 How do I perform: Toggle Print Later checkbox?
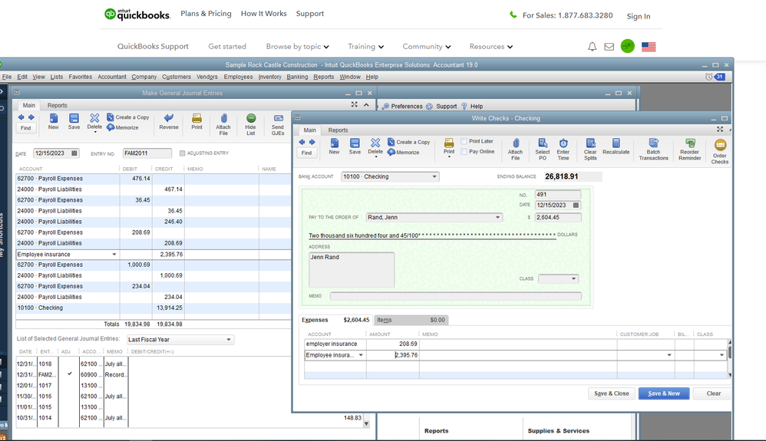pos(464,142)
